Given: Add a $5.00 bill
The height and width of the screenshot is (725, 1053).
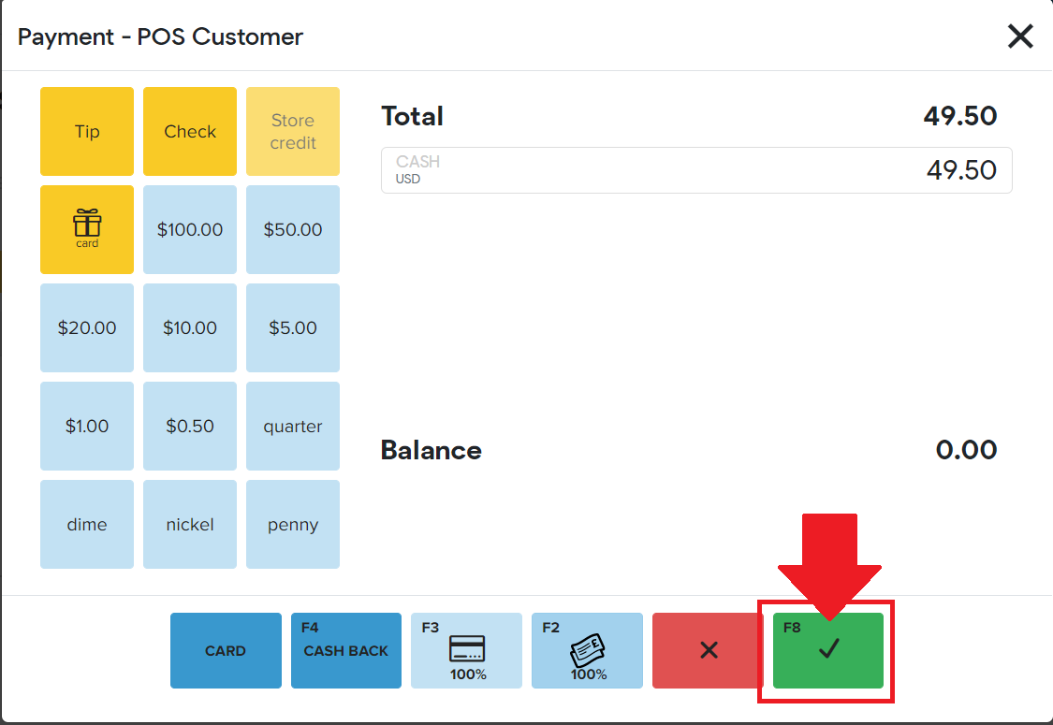Looking at the screenshot, I should (293, 327).
